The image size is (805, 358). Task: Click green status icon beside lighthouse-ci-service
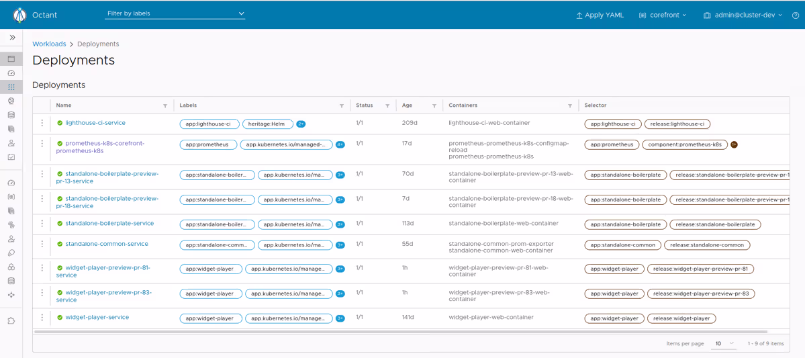coord(60,124)
